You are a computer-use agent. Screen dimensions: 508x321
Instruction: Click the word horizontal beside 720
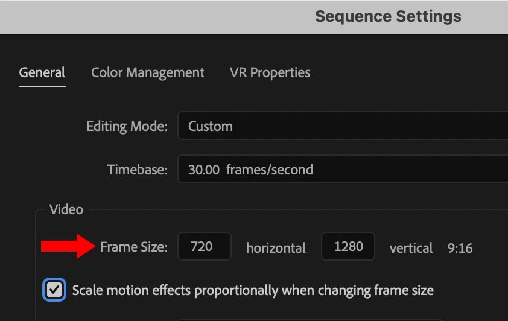276,248
